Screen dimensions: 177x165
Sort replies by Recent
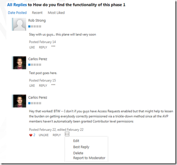click(x=37, y=13)
